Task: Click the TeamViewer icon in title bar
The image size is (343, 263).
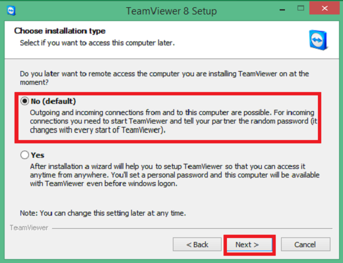Action: (x=11, y=11)
